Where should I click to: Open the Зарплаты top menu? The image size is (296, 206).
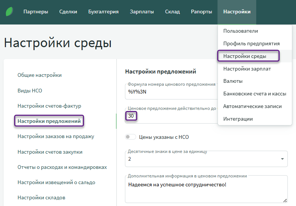(x=142, y=12)
